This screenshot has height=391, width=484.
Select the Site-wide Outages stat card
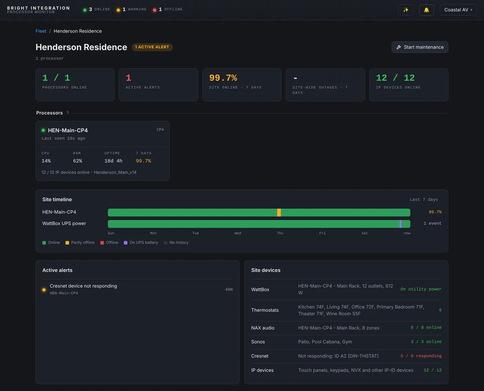(x=325, y=85)
